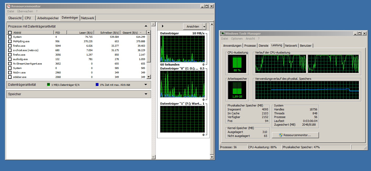Click the Ansichten button
Screen dimensions: 371x171
[x=193, y=26]
